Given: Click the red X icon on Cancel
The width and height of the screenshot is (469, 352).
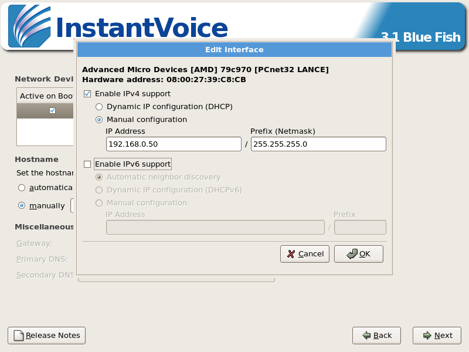Looking at the screenshot, I should click(x=291, y=254).
